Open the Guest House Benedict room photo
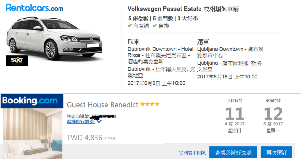Screen dimensions: 301x159 pos(33,134)
